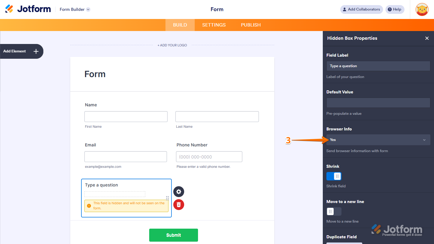Delete the field with trash icon

coord(179,205)
